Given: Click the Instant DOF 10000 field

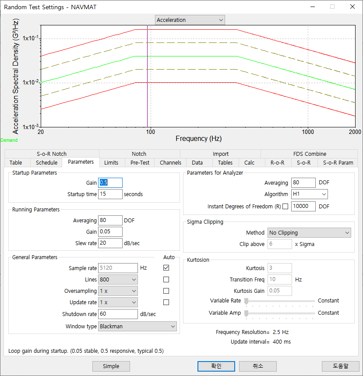Looking at the screenshot, I should pyautogui.click(x=303, y=206).
